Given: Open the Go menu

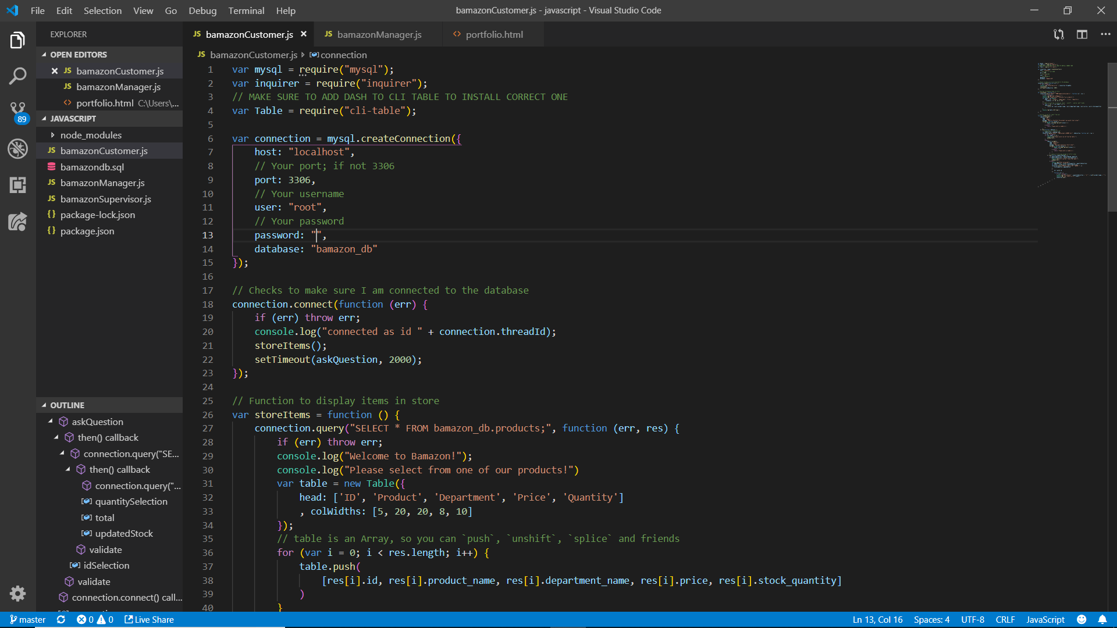Looking at the screenshot, I should point(170,10).
